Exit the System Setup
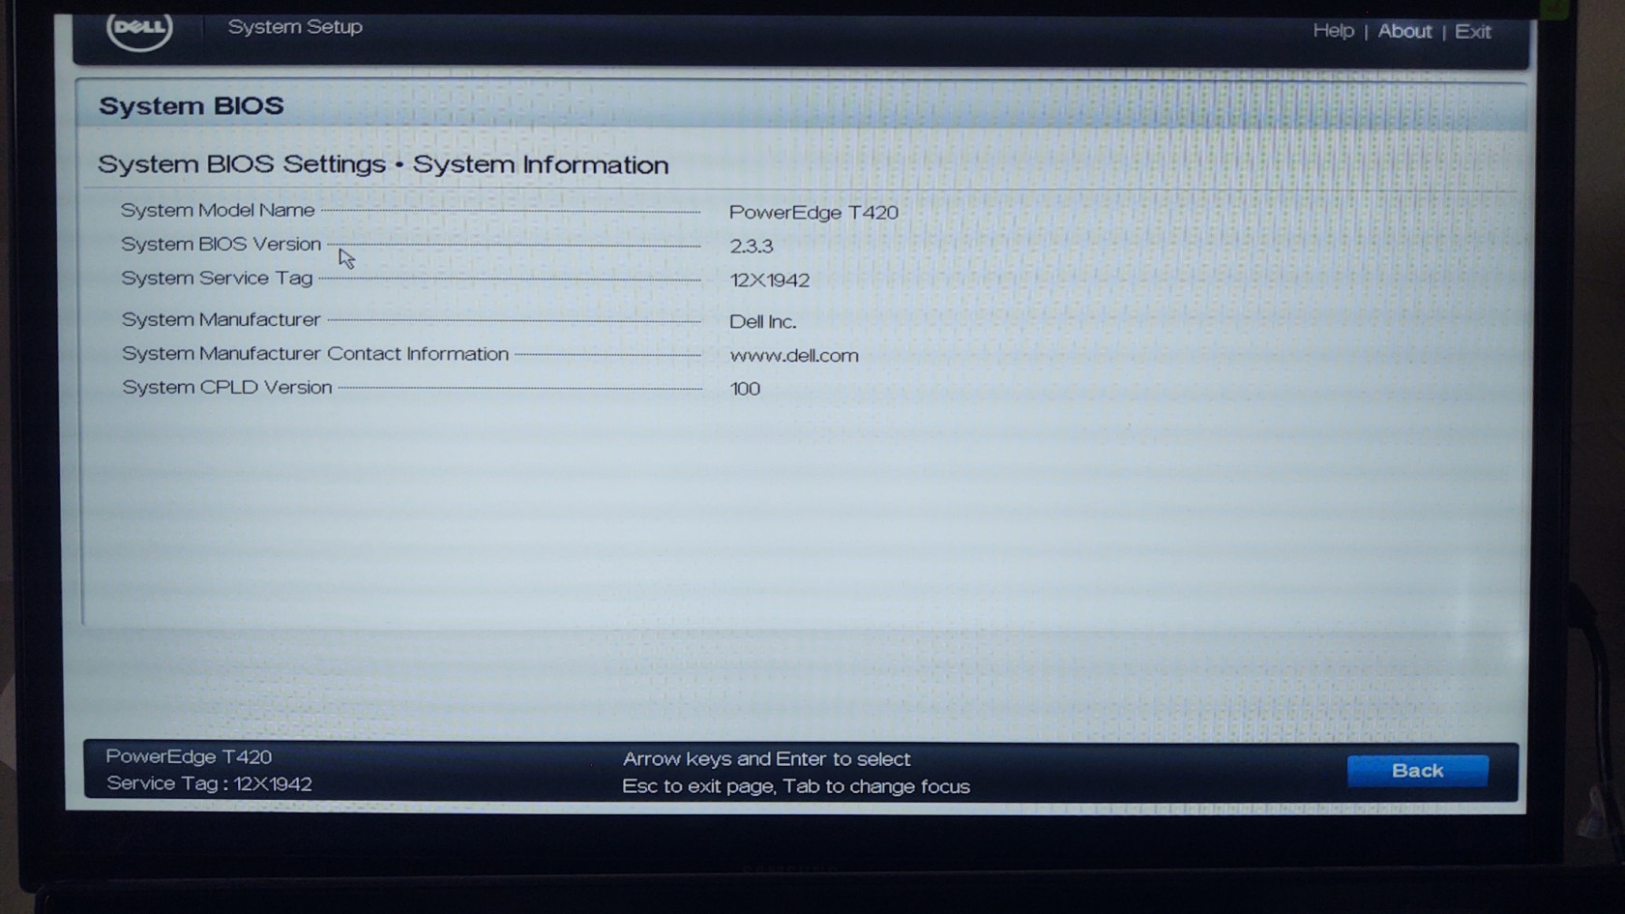Screen dimensions: 1625x914 click(1472, 32)
